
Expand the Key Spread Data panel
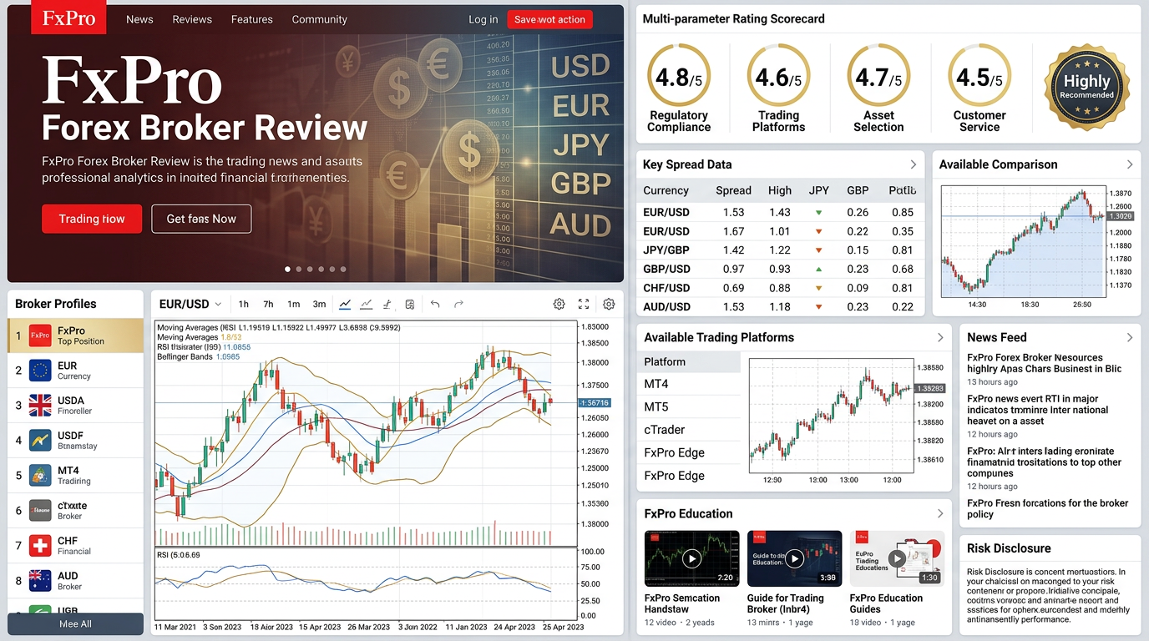(x=913, y=164)
